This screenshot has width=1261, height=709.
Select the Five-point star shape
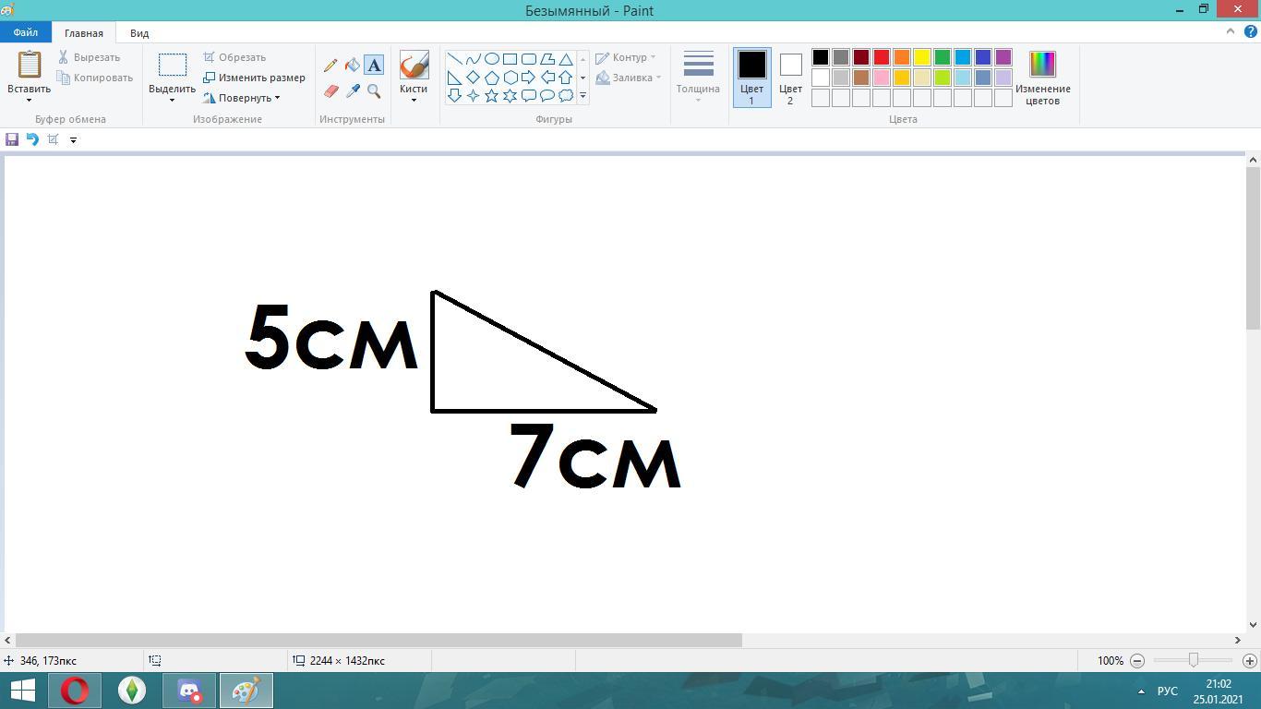[492, 96]
